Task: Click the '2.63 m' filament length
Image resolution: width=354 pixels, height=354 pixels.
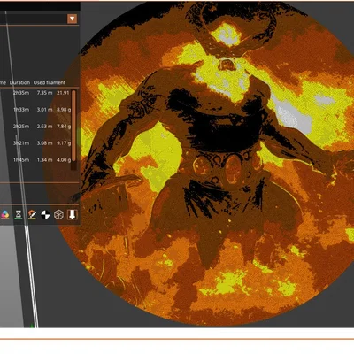Action: pyautogui.click(x=44, y=127)
